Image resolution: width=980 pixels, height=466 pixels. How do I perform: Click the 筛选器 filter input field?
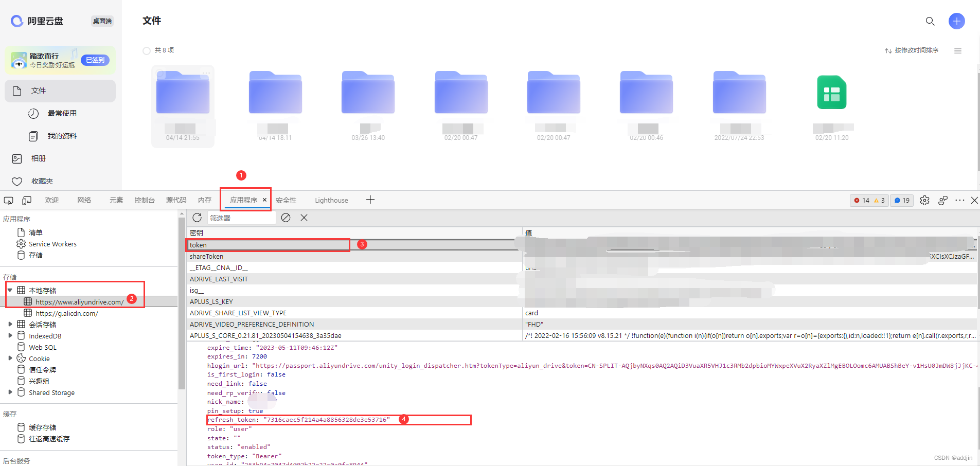[241, 218]
